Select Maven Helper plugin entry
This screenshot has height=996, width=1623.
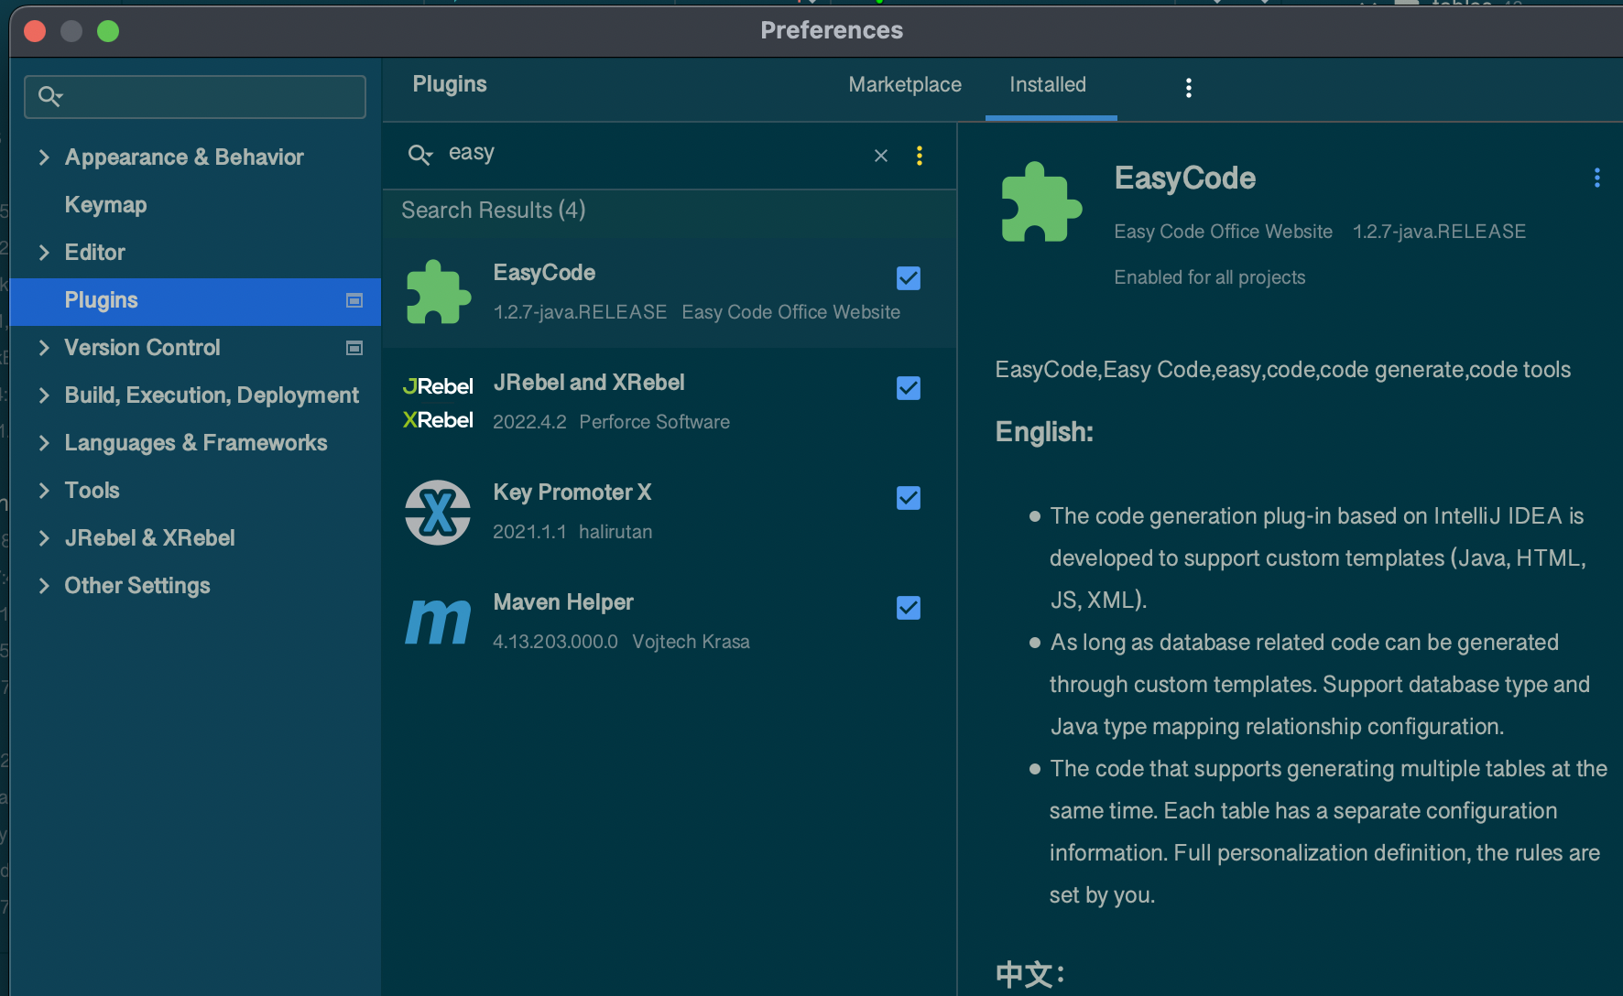tap(670, 622)
